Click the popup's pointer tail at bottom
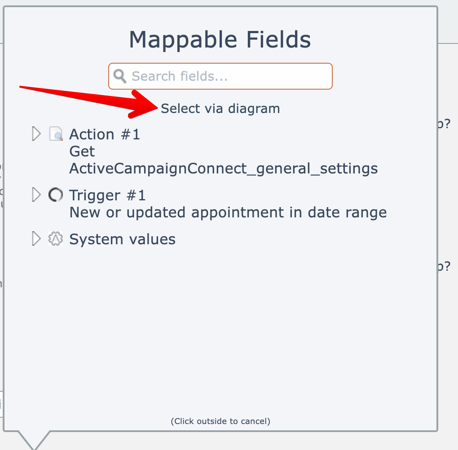 [x=34, y=439]
